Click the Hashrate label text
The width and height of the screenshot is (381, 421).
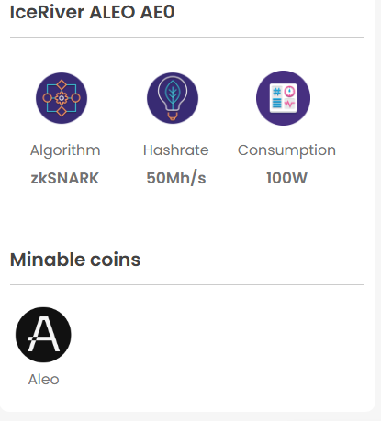tap(176, 150)
